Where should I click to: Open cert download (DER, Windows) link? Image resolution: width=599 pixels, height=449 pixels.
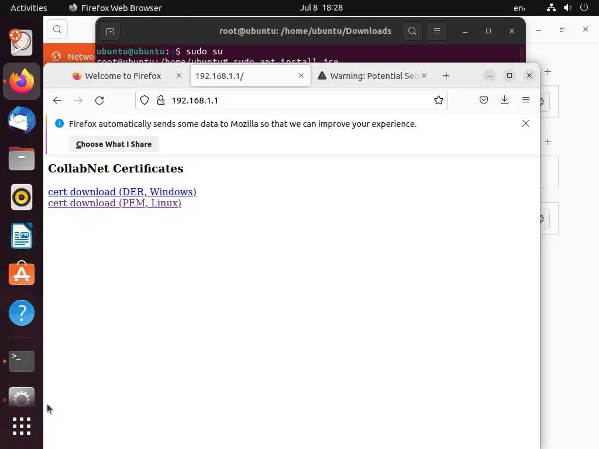click(122, 192)
